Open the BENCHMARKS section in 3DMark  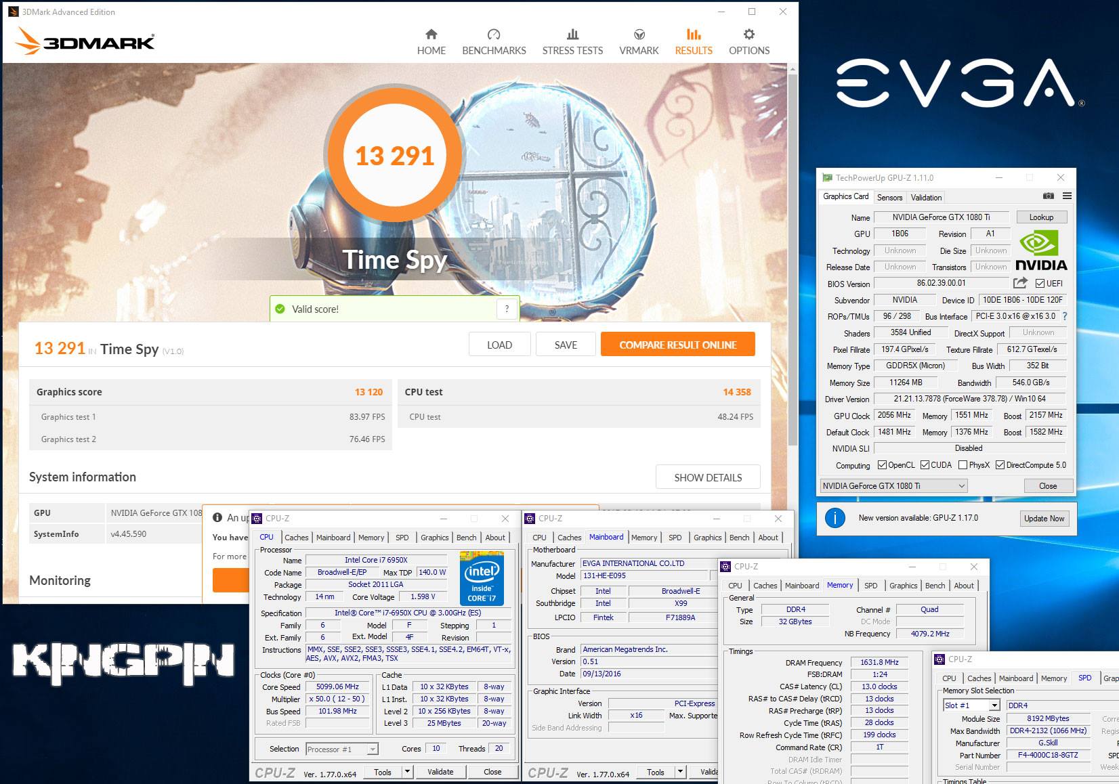click(x=494, y=42)
